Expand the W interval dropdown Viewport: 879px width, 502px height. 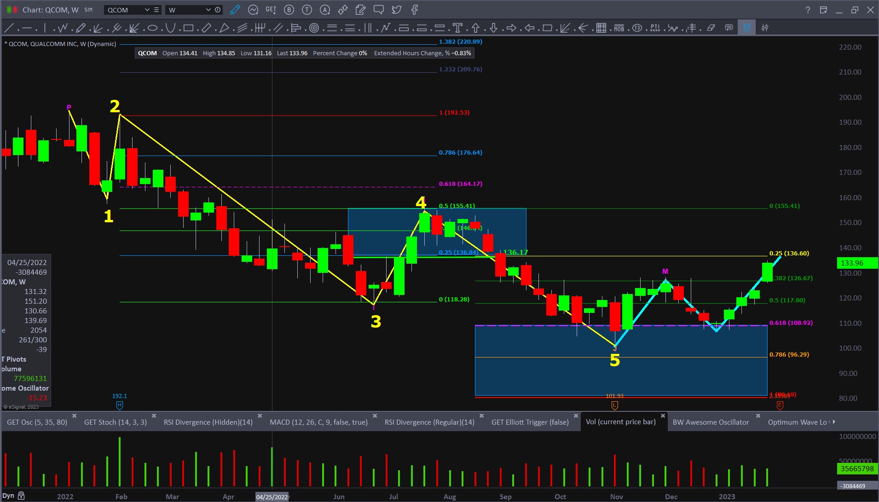click(x=208, y=10)
